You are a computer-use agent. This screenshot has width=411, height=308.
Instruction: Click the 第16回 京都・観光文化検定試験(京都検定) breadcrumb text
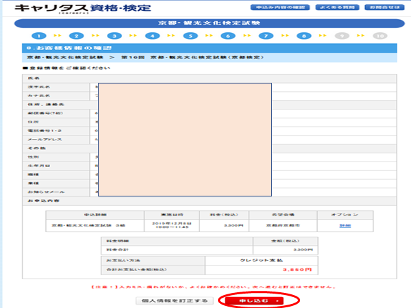[192, 57]
